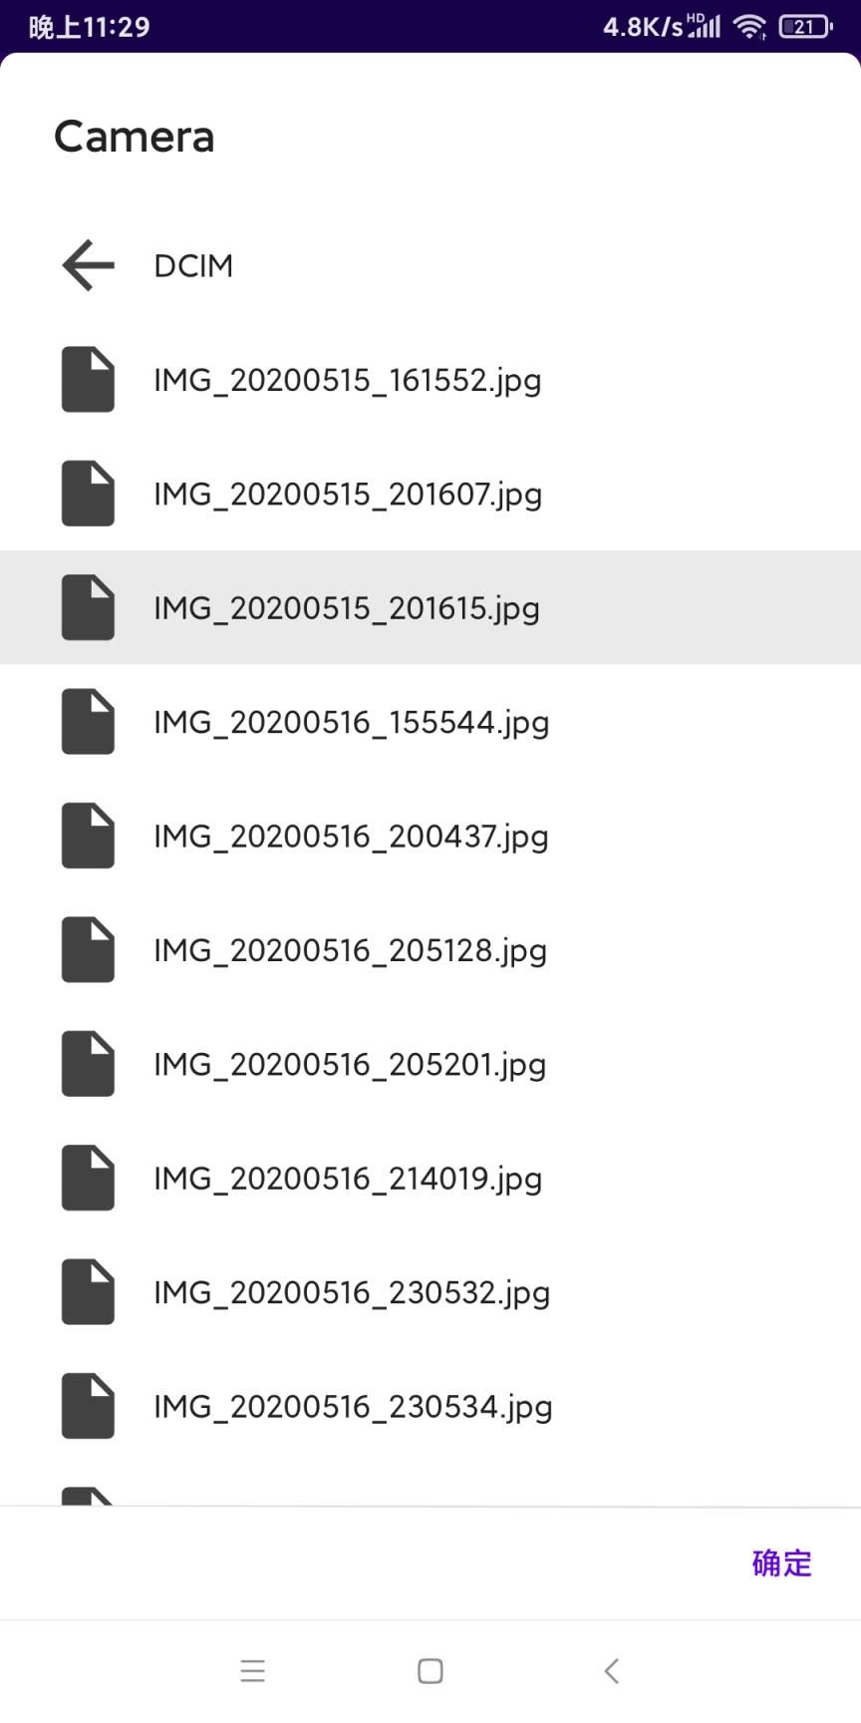Select IMG_20200516_230532.jpg file
This screenshot has height=1723, width=861.
430,1292
